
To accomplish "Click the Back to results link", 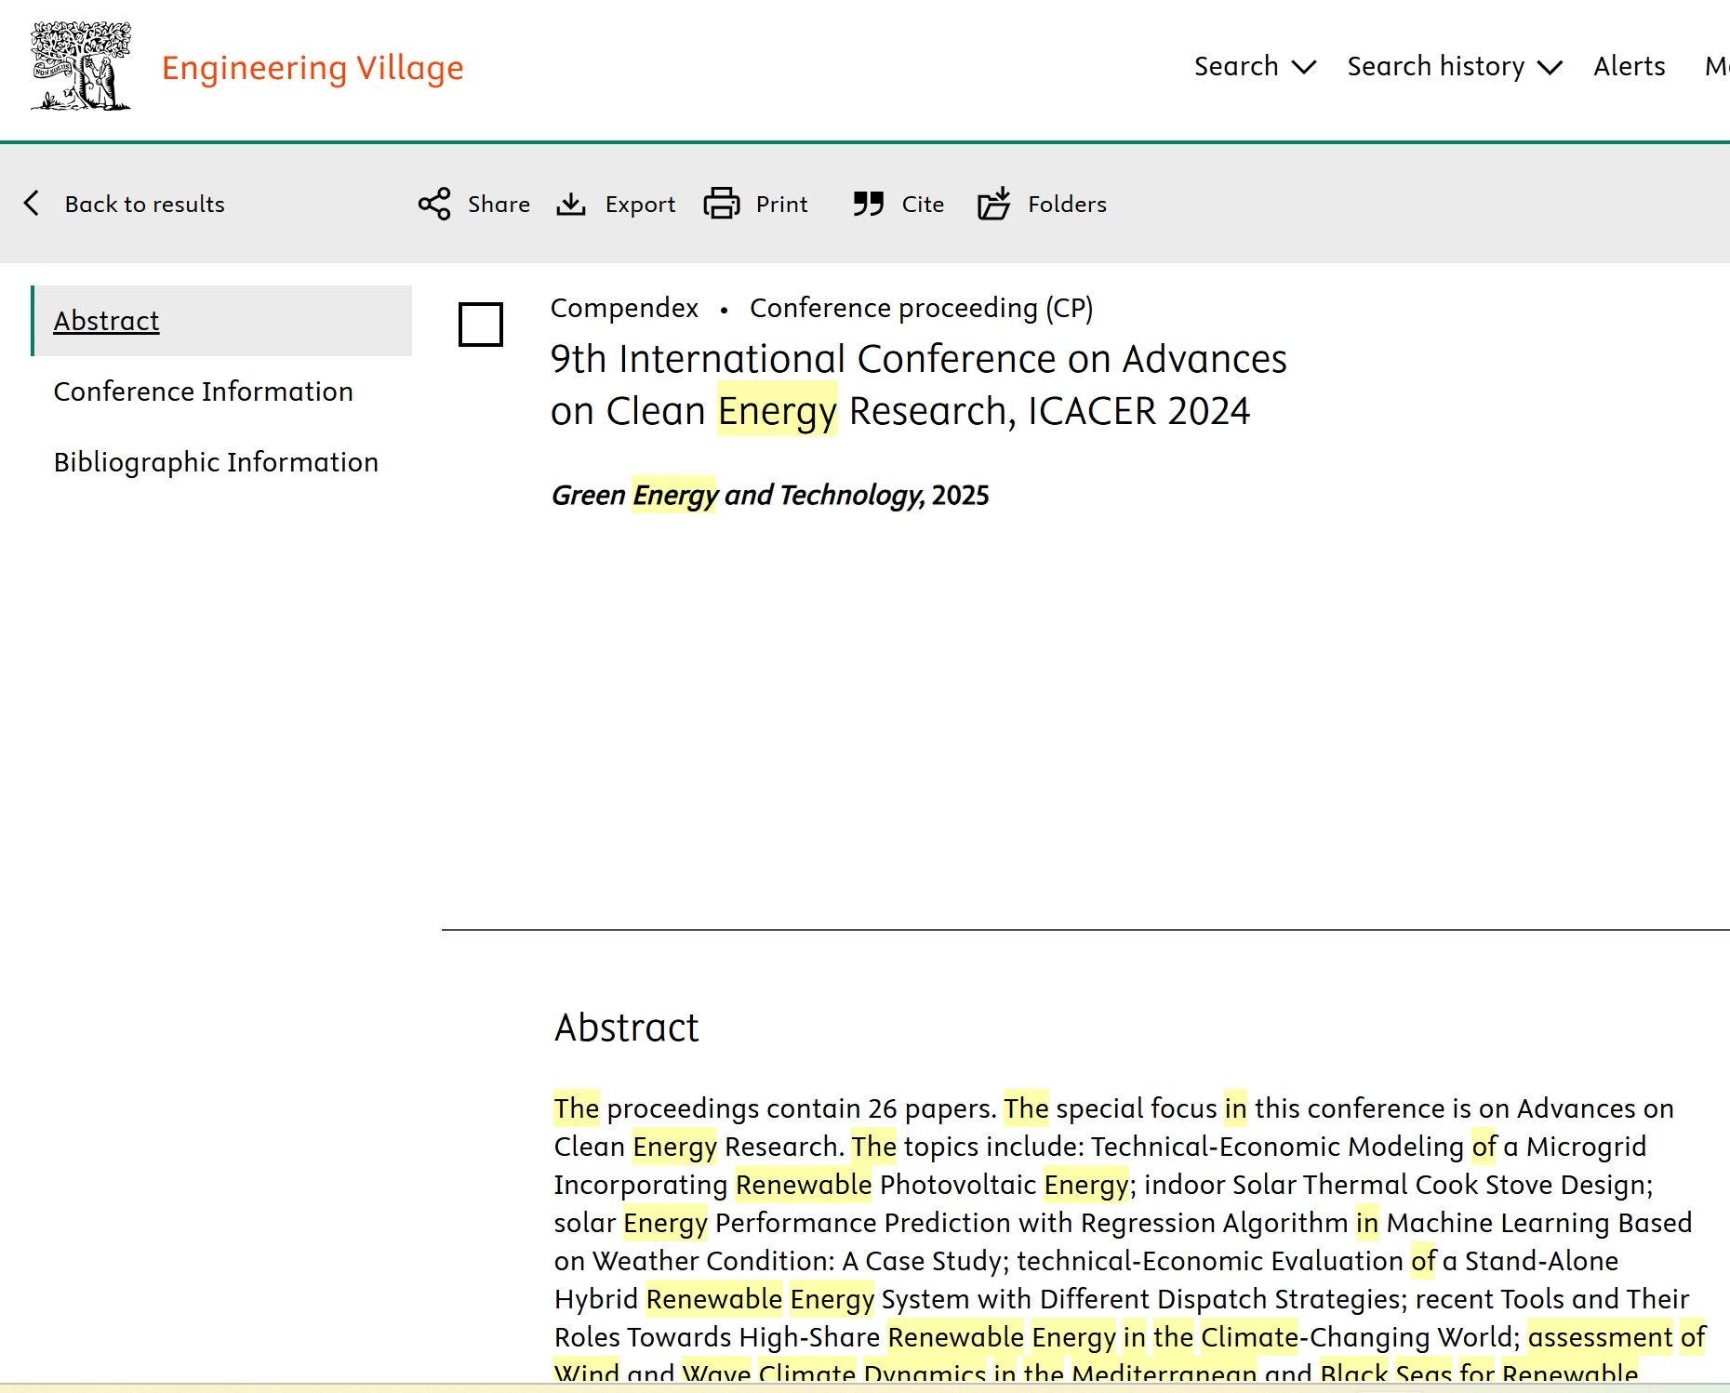I will click(x=144, y=204).
